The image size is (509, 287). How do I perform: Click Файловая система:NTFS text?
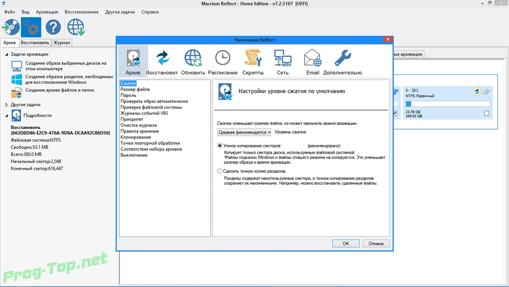pyautogui.click(x=36, y=139)
